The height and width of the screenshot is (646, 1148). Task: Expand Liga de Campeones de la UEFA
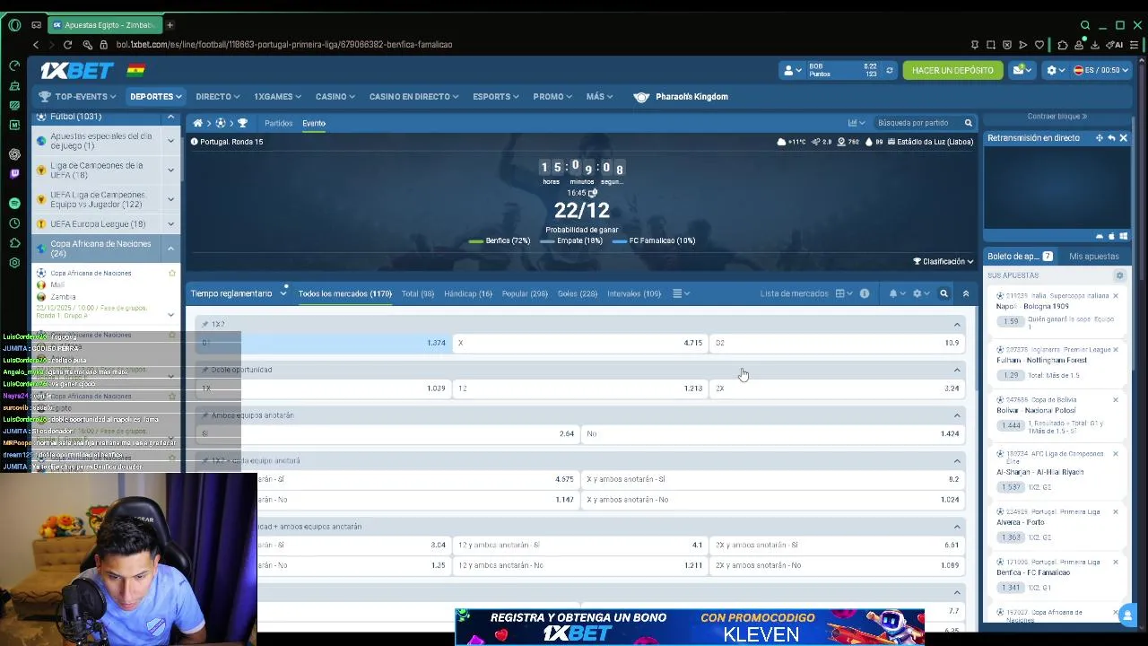[x=170, y=170]
